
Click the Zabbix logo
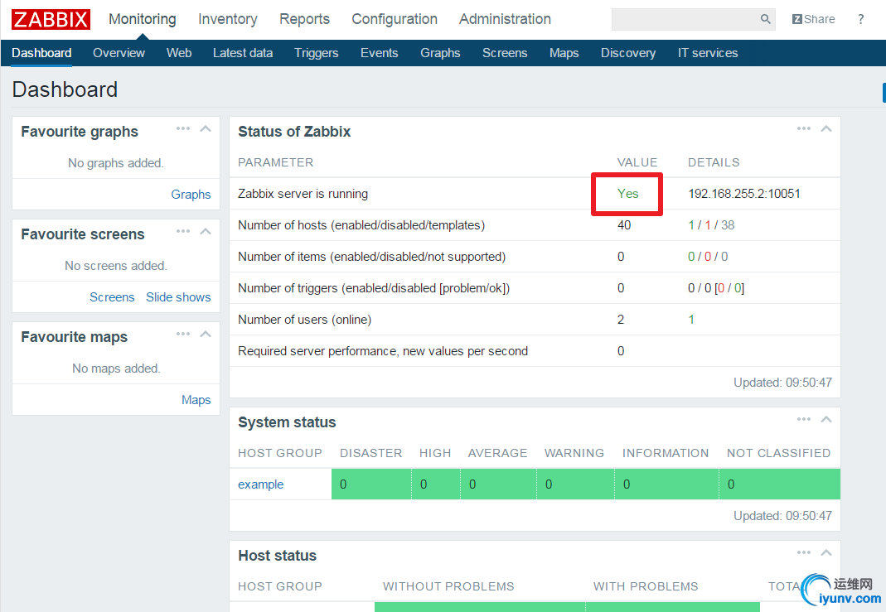51,19
